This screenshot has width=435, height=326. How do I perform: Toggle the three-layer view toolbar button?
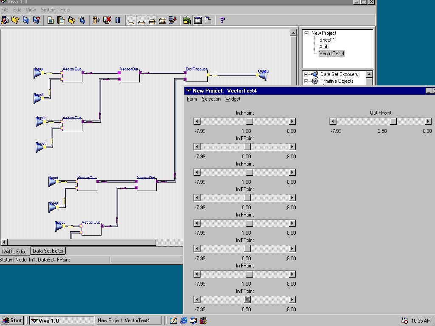point(152,20)
